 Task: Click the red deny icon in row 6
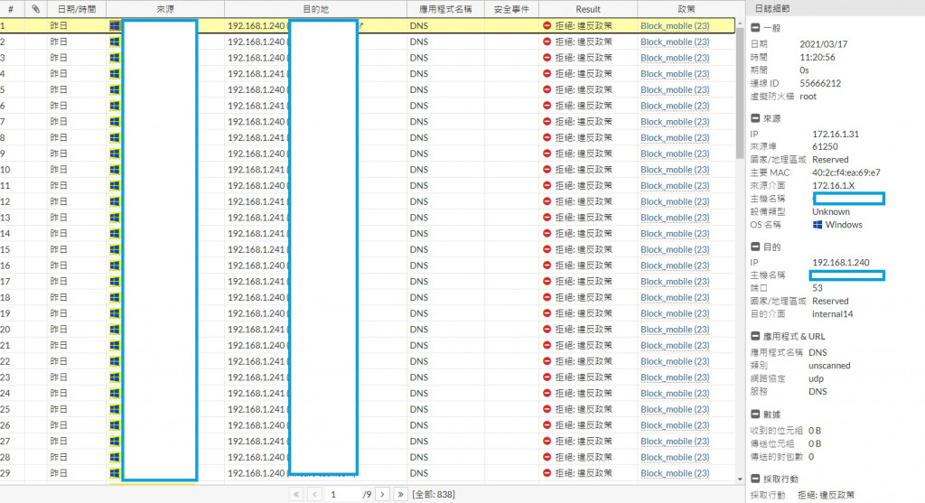(x=547, y=106)
